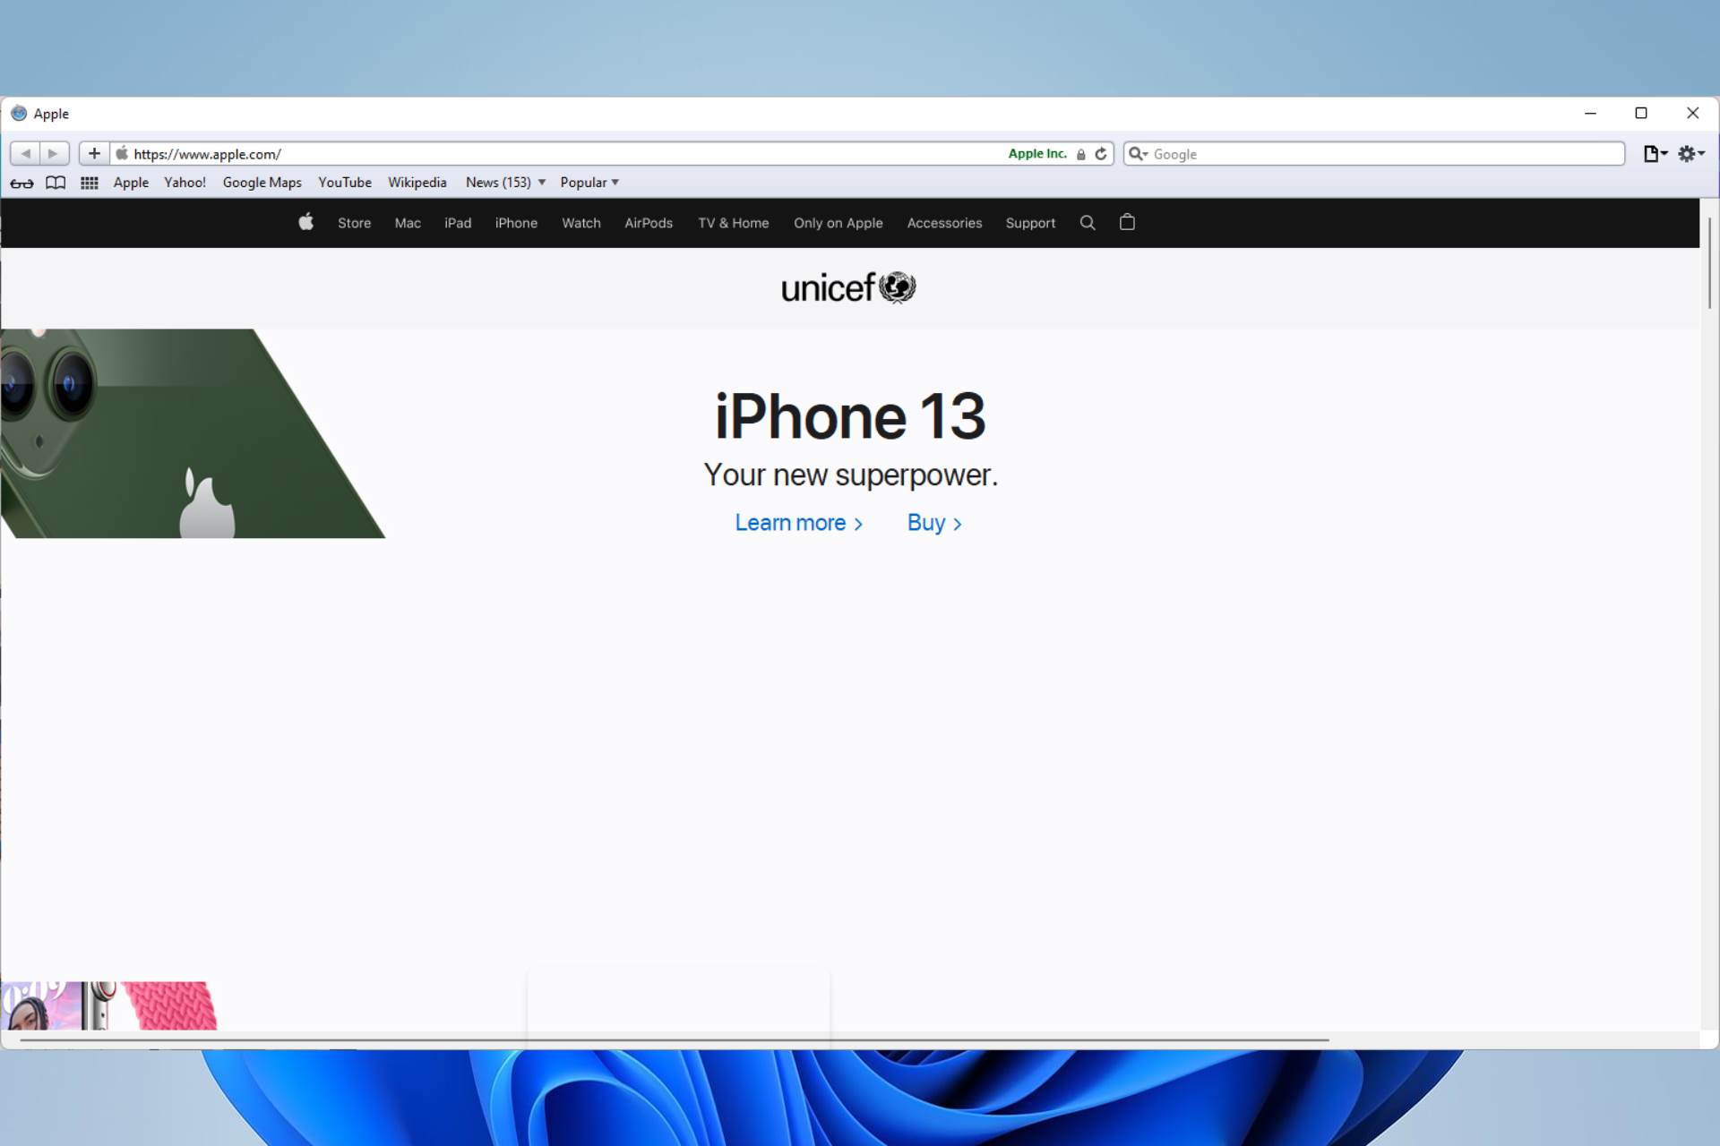The width and height of the screenshot is (1720, 1146).
Task: Open the settings gear dropdown menu
Action: tap(1690, 154)
